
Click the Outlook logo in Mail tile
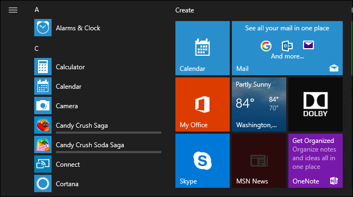point(287,46)
